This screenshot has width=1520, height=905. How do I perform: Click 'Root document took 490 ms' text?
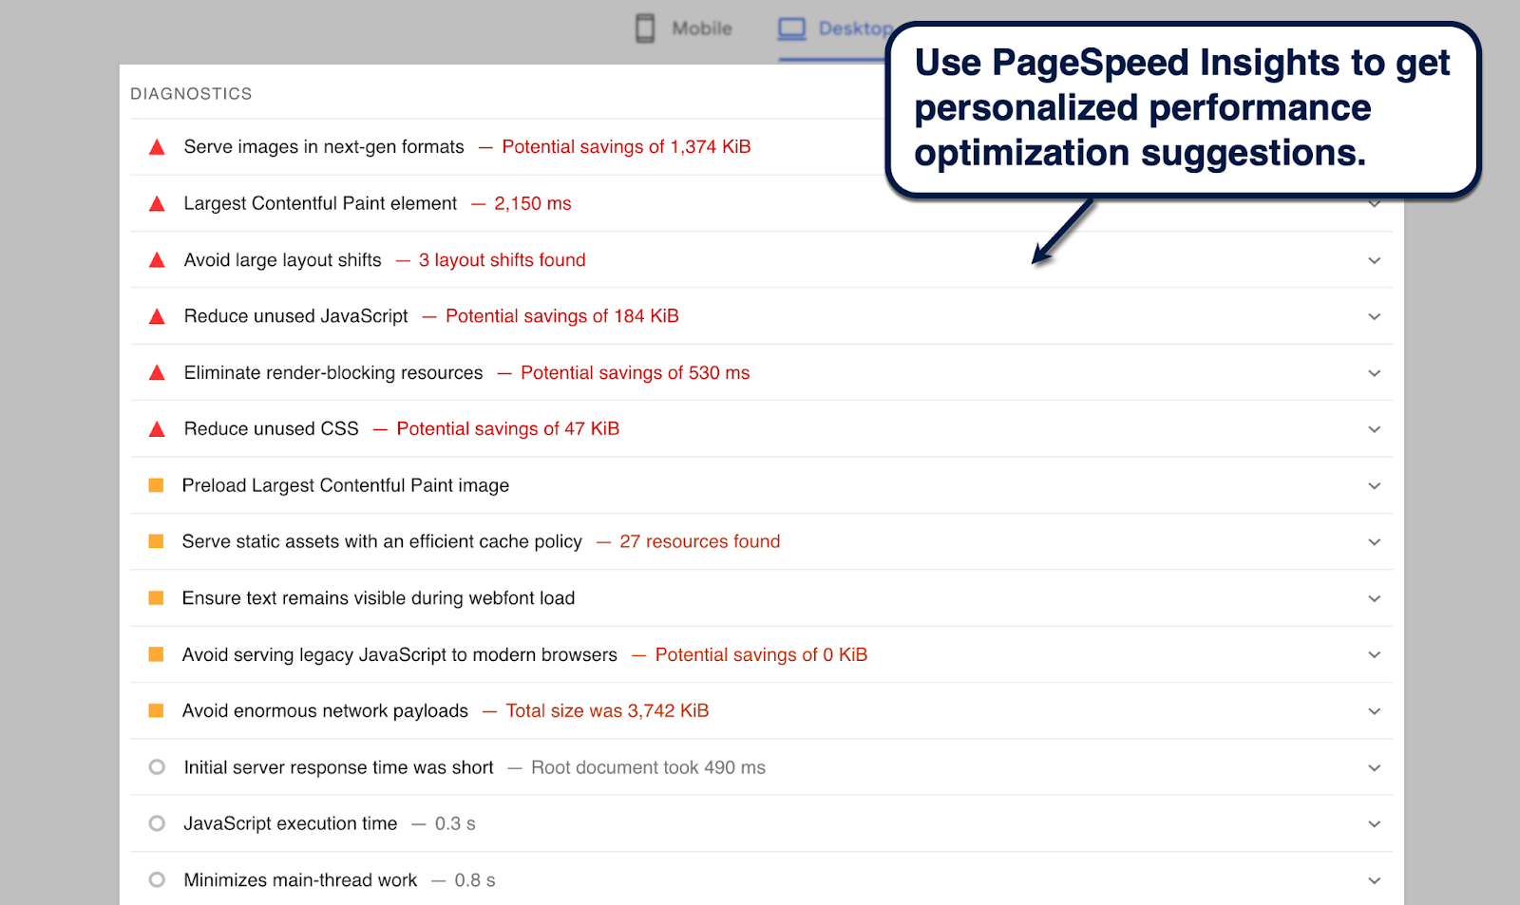point(648,767)
